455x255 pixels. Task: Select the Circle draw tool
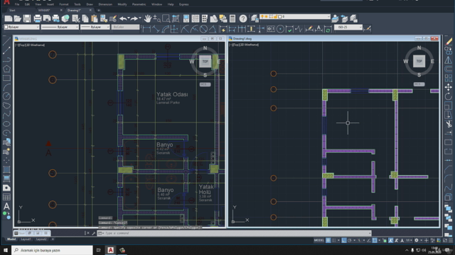pos(6,96)
